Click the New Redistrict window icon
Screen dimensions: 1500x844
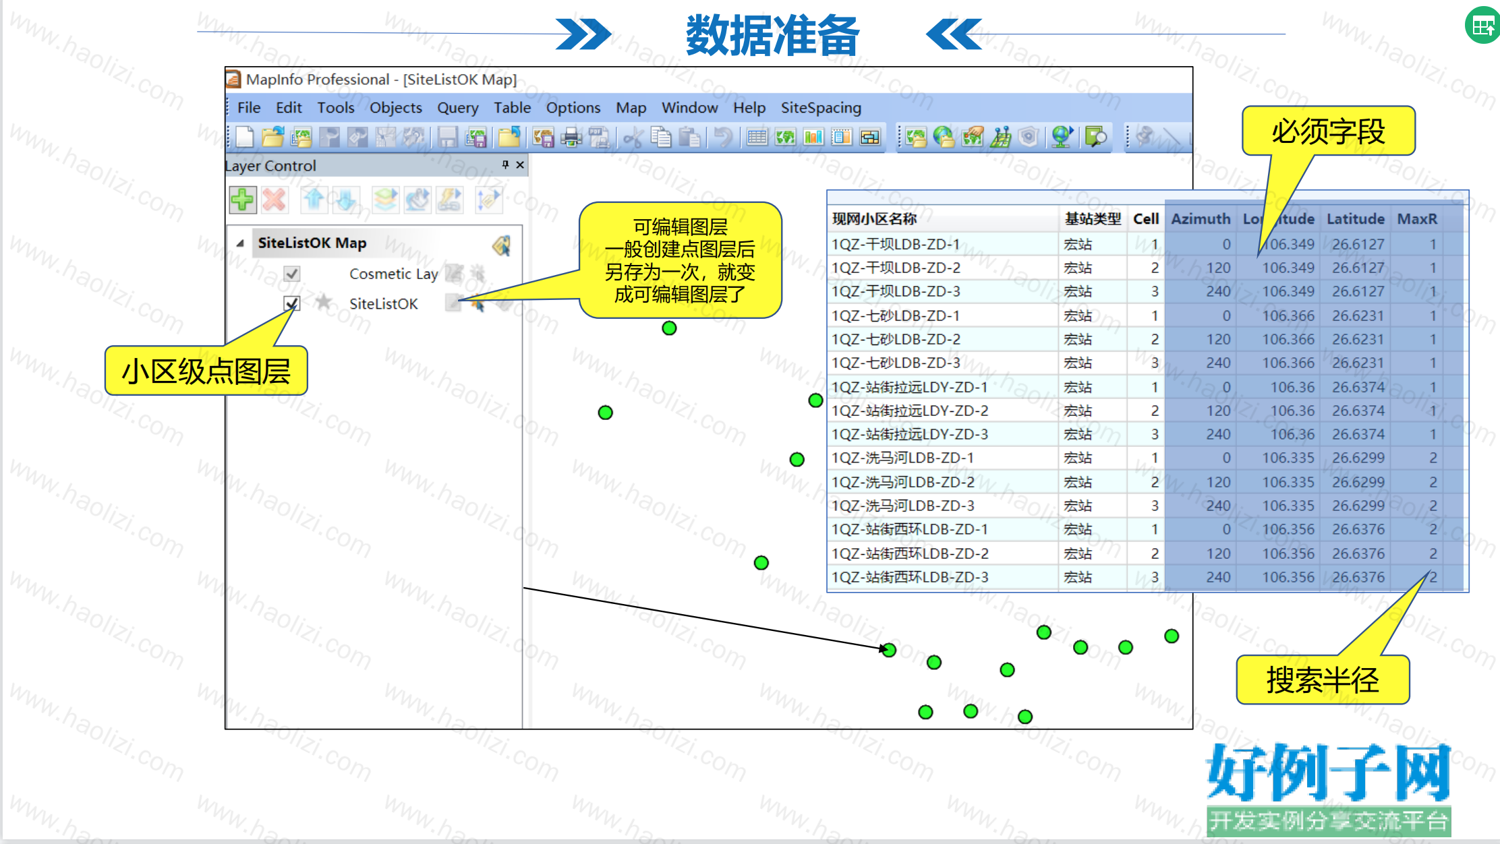coord(870,138)
